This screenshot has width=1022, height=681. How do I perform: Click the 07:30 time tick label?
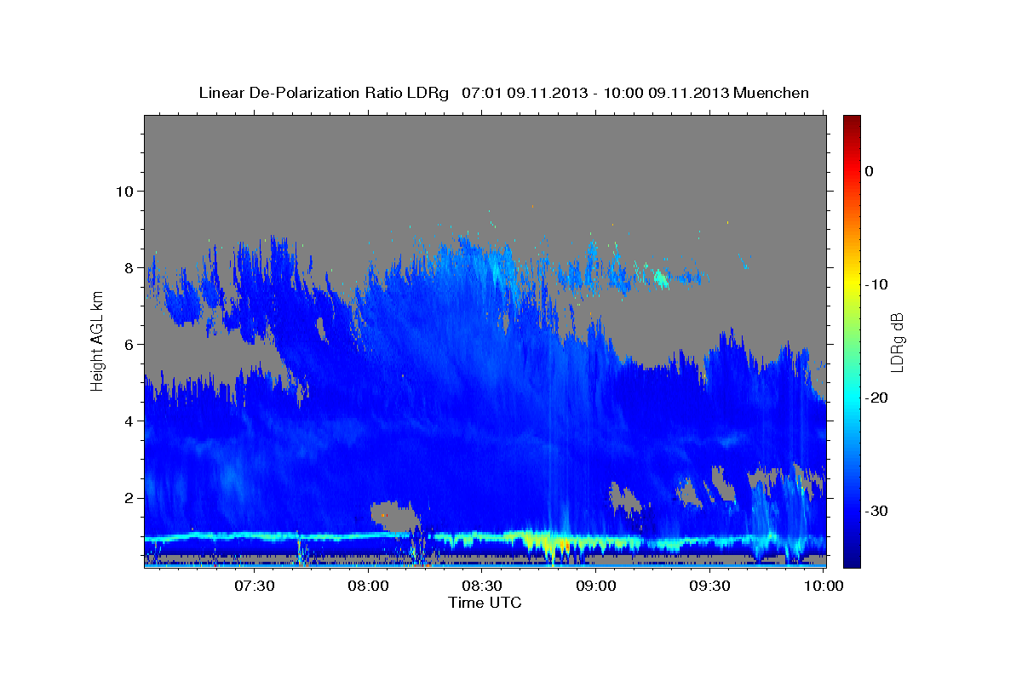click(255, 586)
